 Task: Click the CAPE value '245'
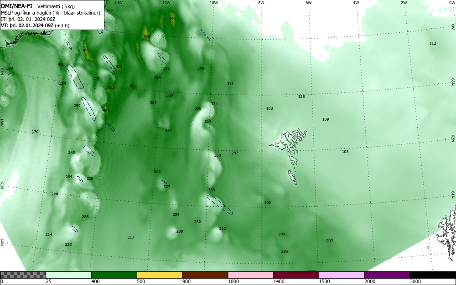72,153
